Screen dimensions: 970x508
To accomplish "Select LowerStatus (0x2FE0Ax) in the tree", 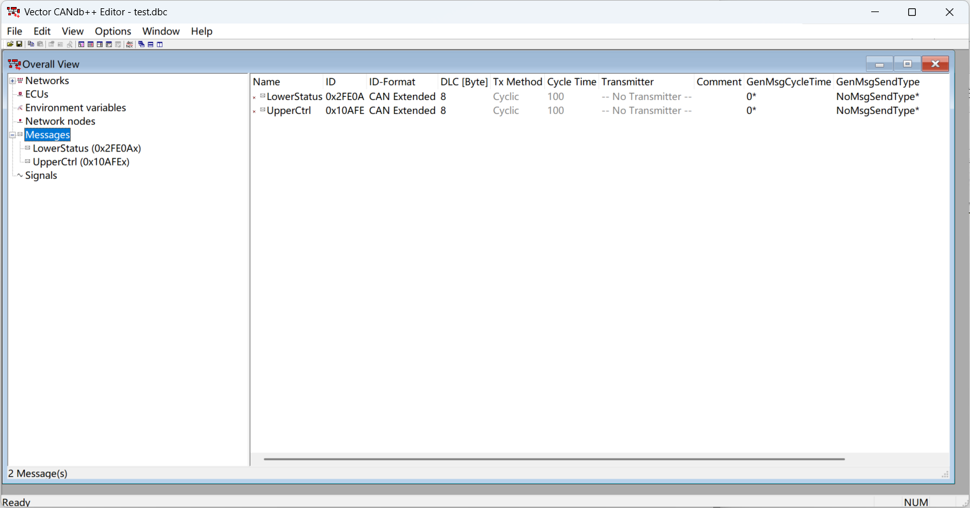I will [87, 148].
